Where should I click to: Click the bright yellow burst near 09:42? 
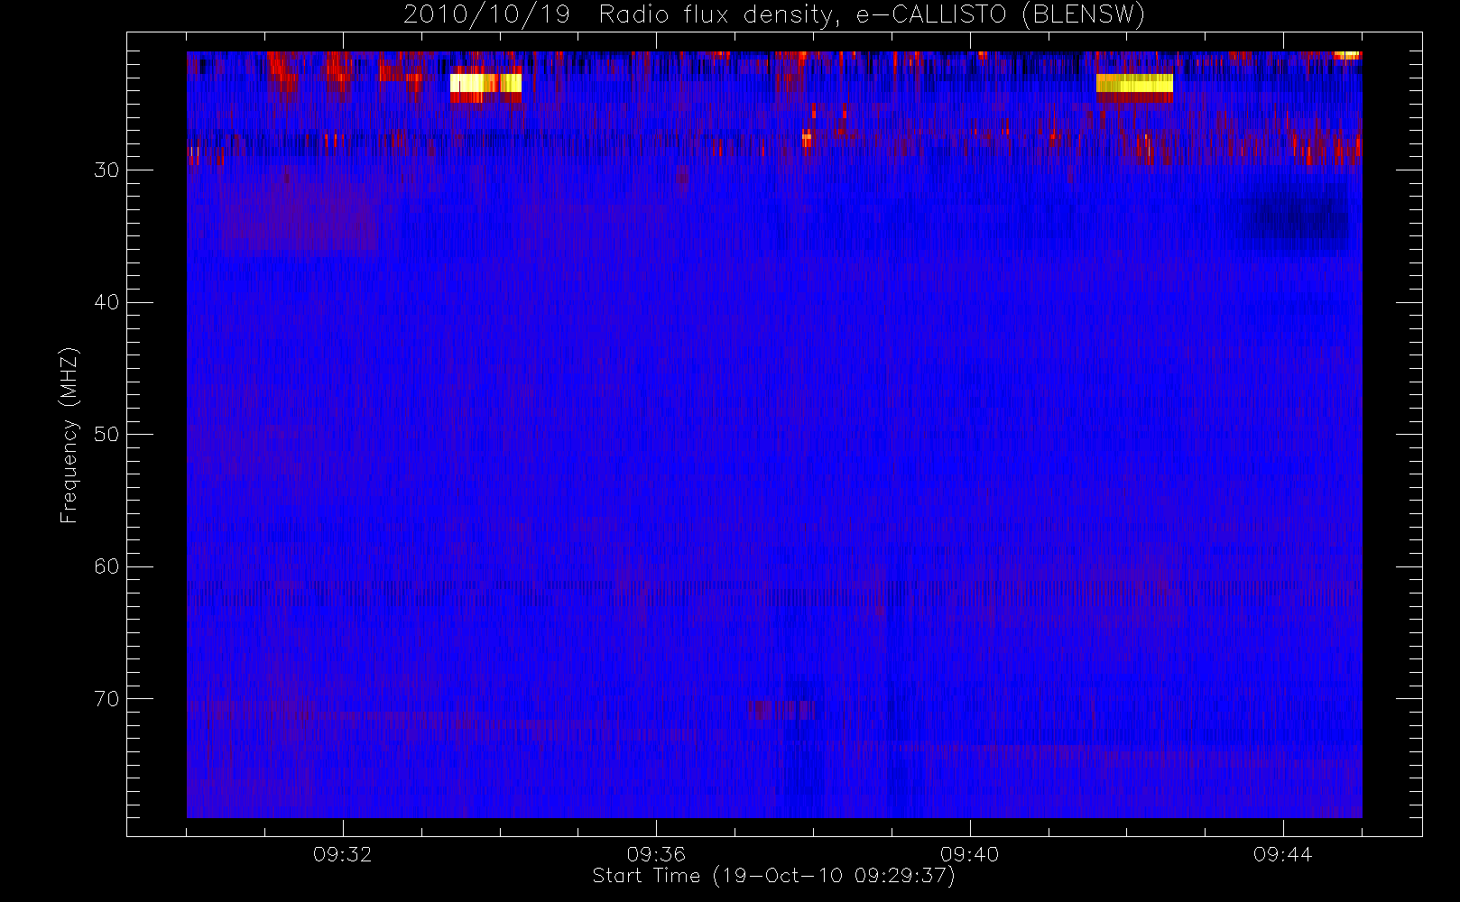point(1134,84)
